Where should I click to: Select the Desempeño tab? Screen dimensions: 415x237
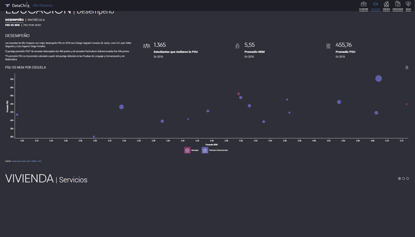click(x=15, y=20)
